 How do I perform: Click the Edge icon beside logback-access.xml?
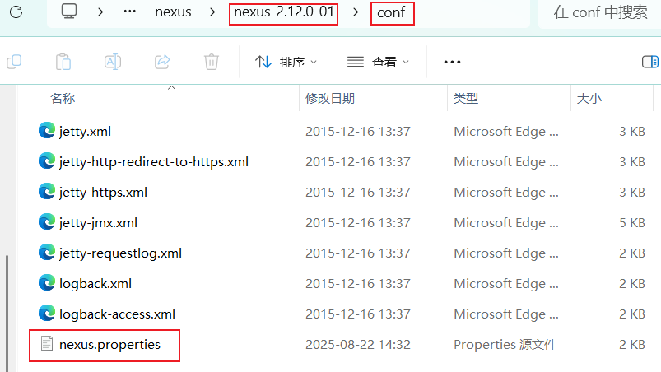(47, 313)
